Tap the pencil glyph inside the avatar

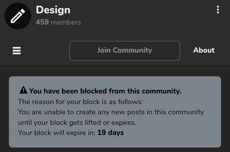point(18,16)
